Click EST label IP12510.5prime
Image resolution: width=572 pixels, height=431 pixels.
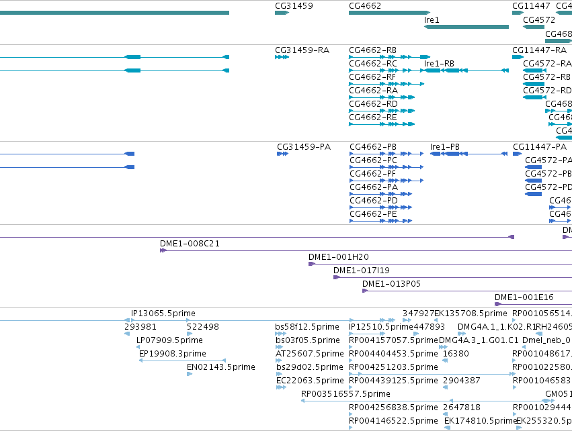click(x=381, y=327)
